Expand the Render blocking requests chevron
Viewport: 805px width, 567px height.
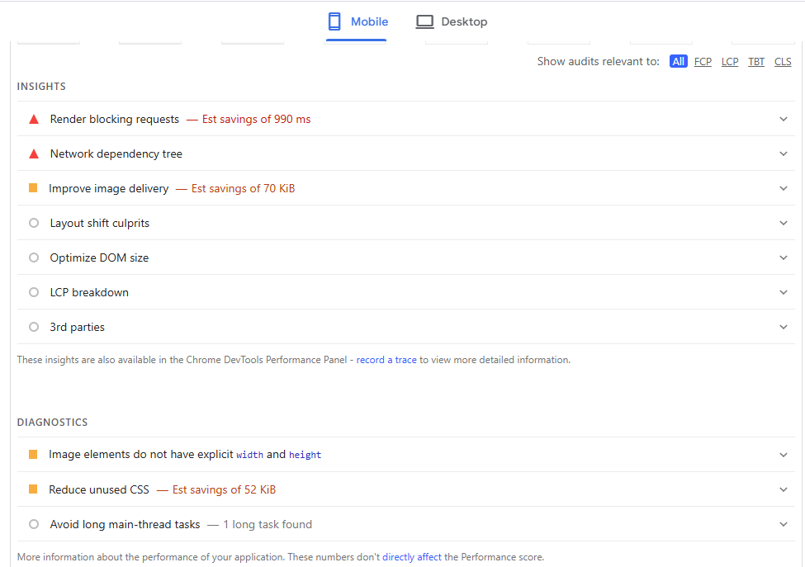click(x=784, y=120)
